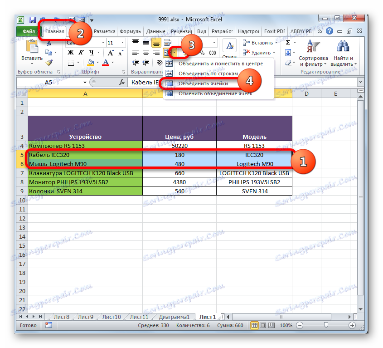Expand the Name Box A5 dropdown
This screenshot has height=348, width=383.
pyautogui.click(x=85, y=83)
